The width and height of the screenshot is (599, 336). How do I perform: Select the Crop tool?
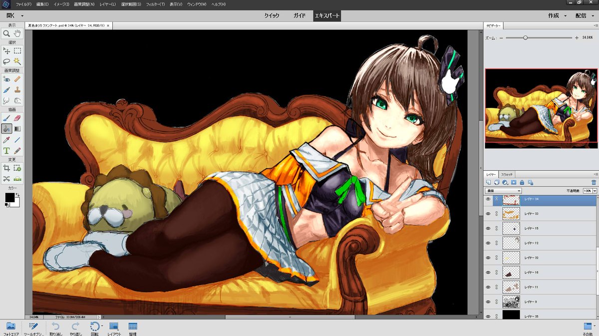click(x=6, y=168)
